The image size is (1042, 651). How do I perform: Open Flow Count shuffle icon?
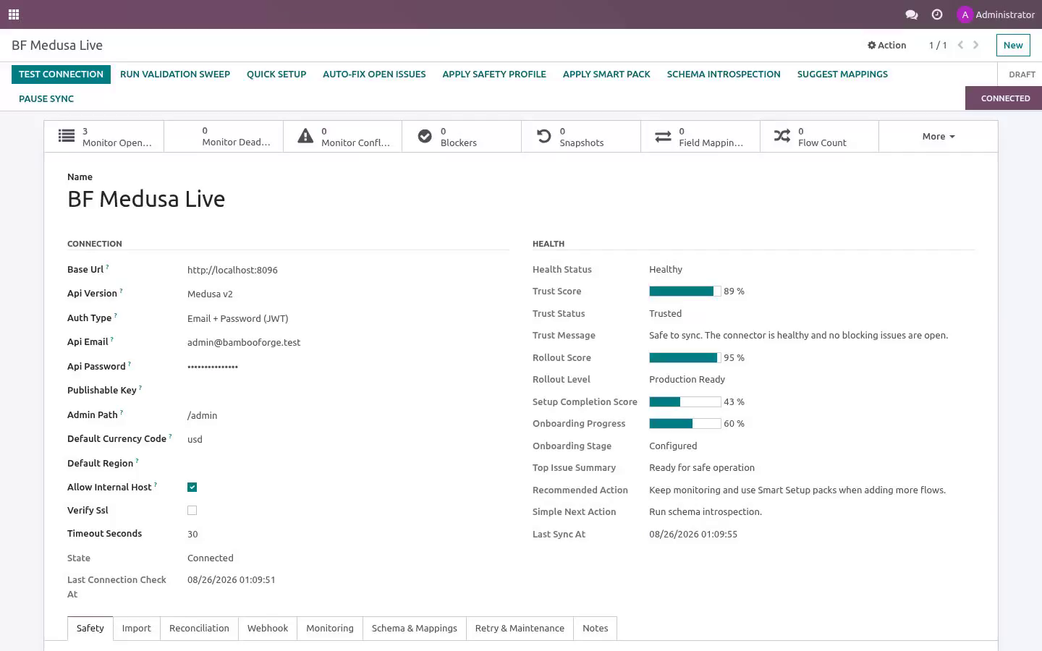point(782,136)
